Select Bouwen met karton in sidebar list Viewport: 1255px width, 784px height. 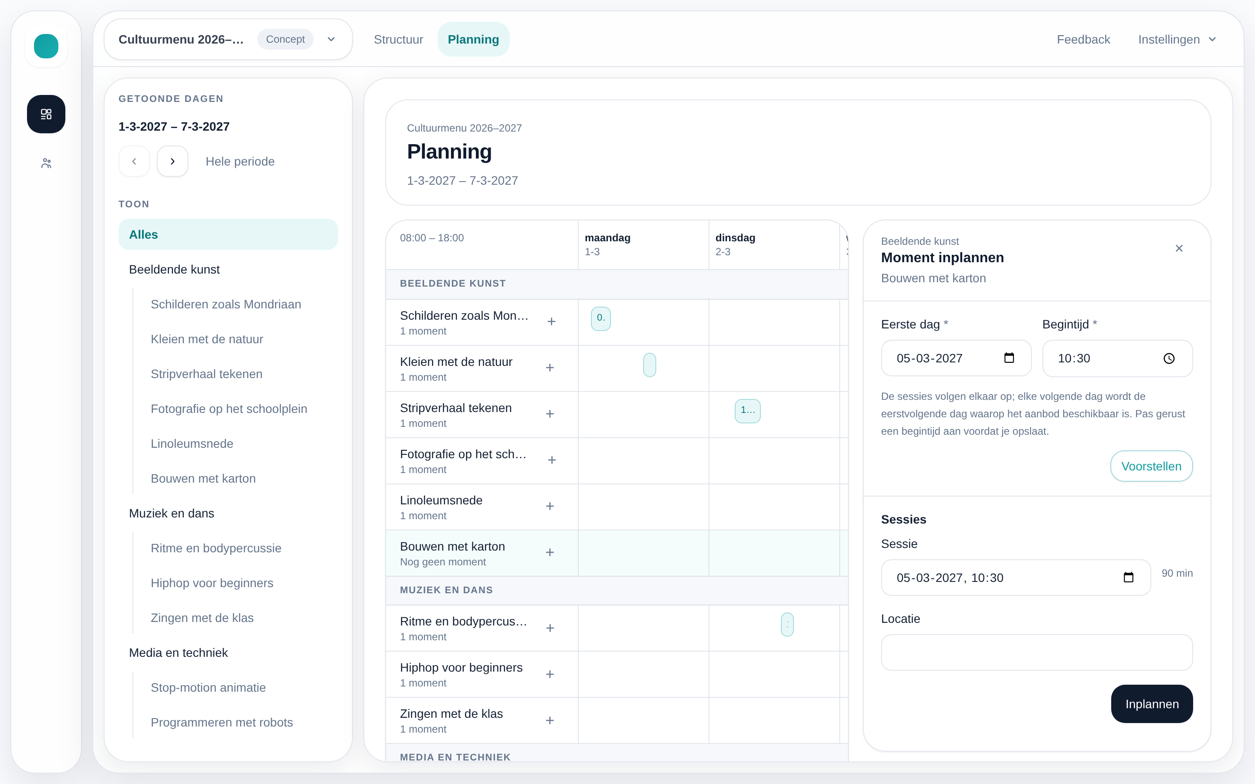tap(204, 479)
